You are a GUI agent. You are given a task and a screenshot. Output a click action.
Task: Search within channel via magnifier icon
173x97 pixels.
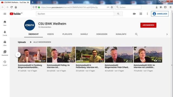(x=136, y=34)
